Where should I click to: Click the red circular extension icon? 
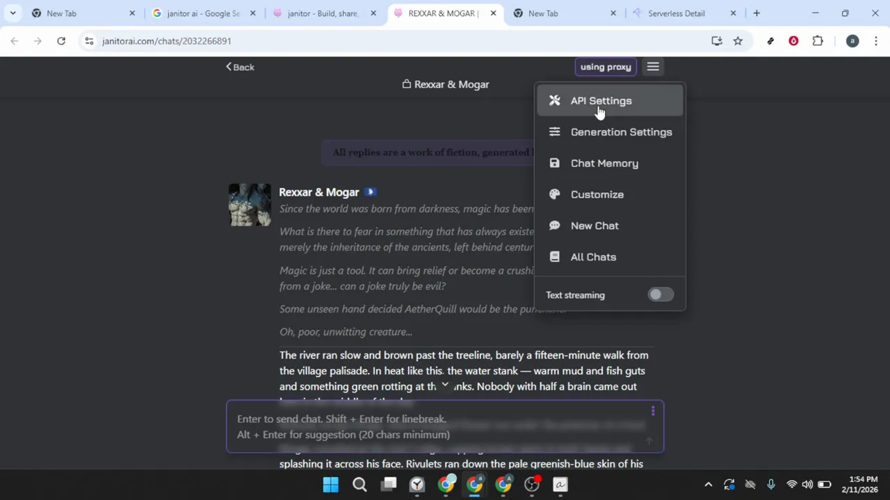pyautogui.click(x=793, y=41)
